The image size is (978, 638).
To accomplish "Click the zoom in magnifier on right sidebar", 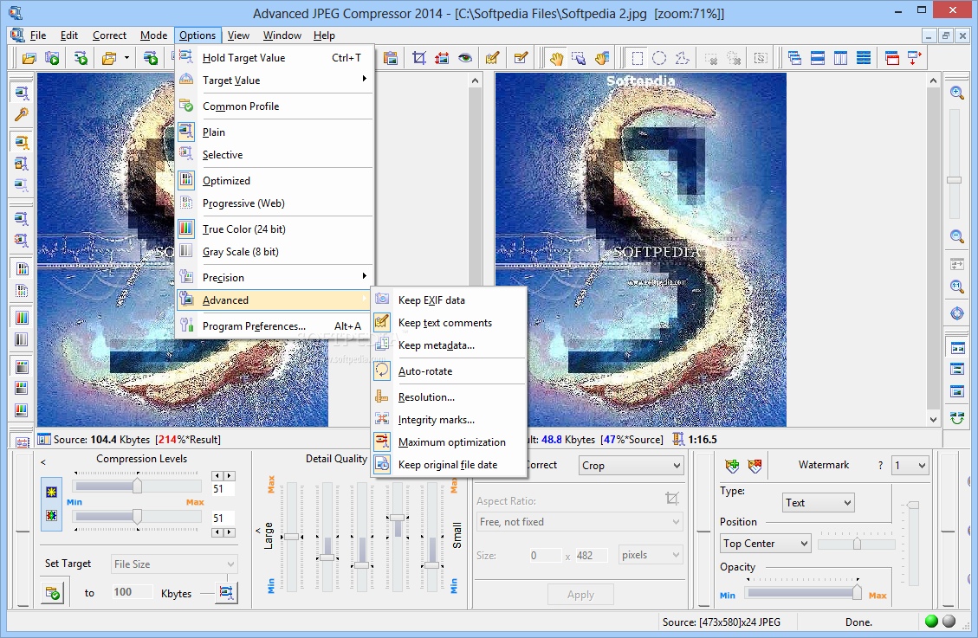I will click(957, 93).
